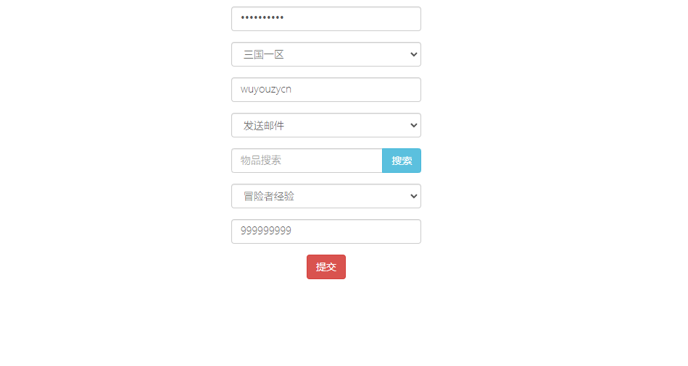Click the 999999999 number text
This screenshot has width=688, height=366.
266,231
